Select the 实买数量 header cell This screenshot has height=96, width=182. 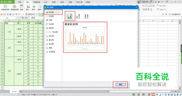38,23
